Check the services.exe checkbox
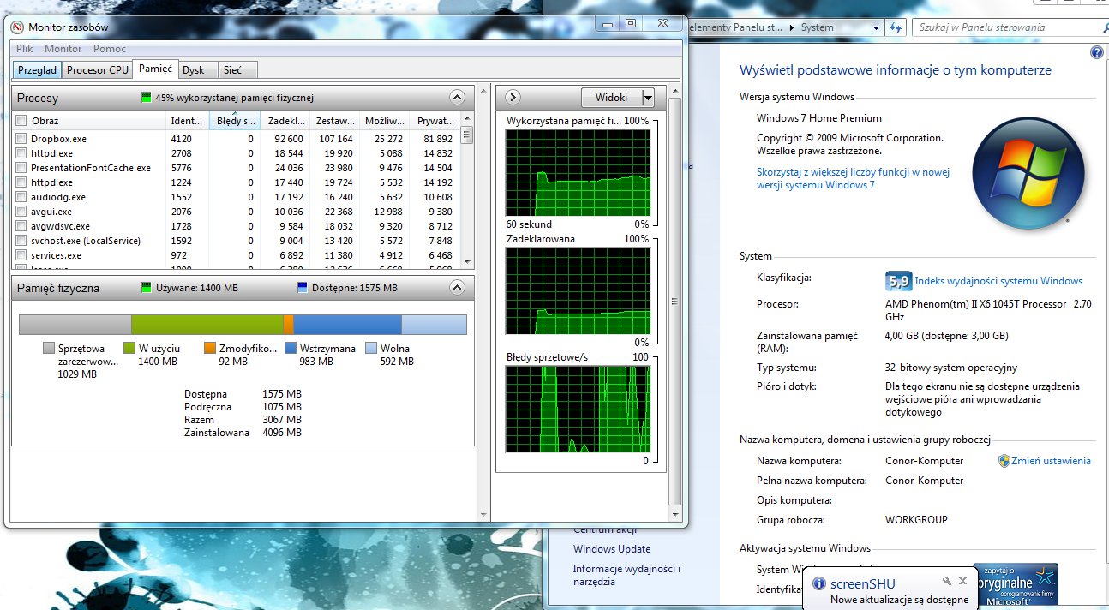Viewport: 1109px width, 610px height. [x=21, y=255]
